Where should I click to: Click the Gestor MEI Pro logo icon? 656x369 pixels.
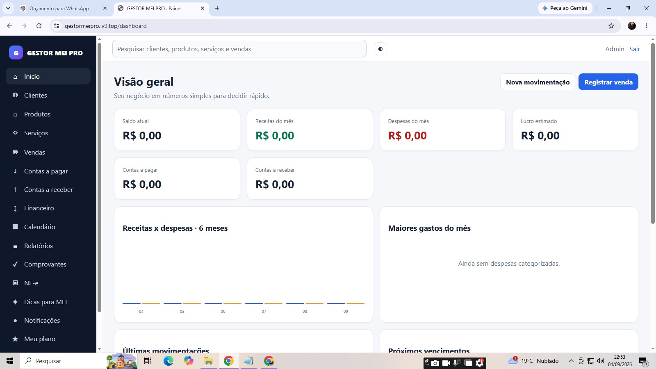[16, 52]
